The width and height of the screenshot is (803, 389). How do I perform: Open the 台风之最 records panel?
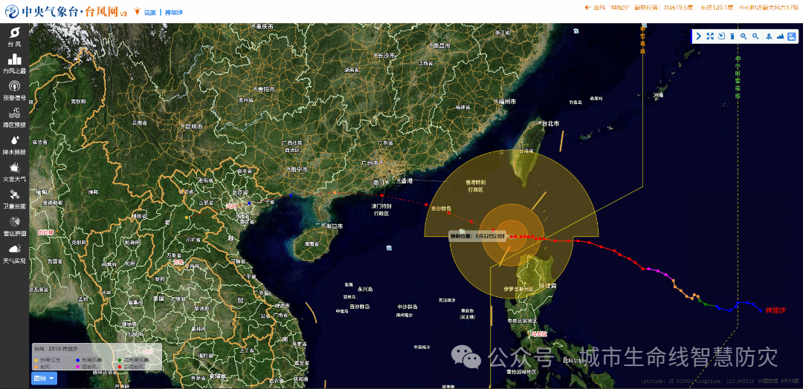tap(14, 64)
